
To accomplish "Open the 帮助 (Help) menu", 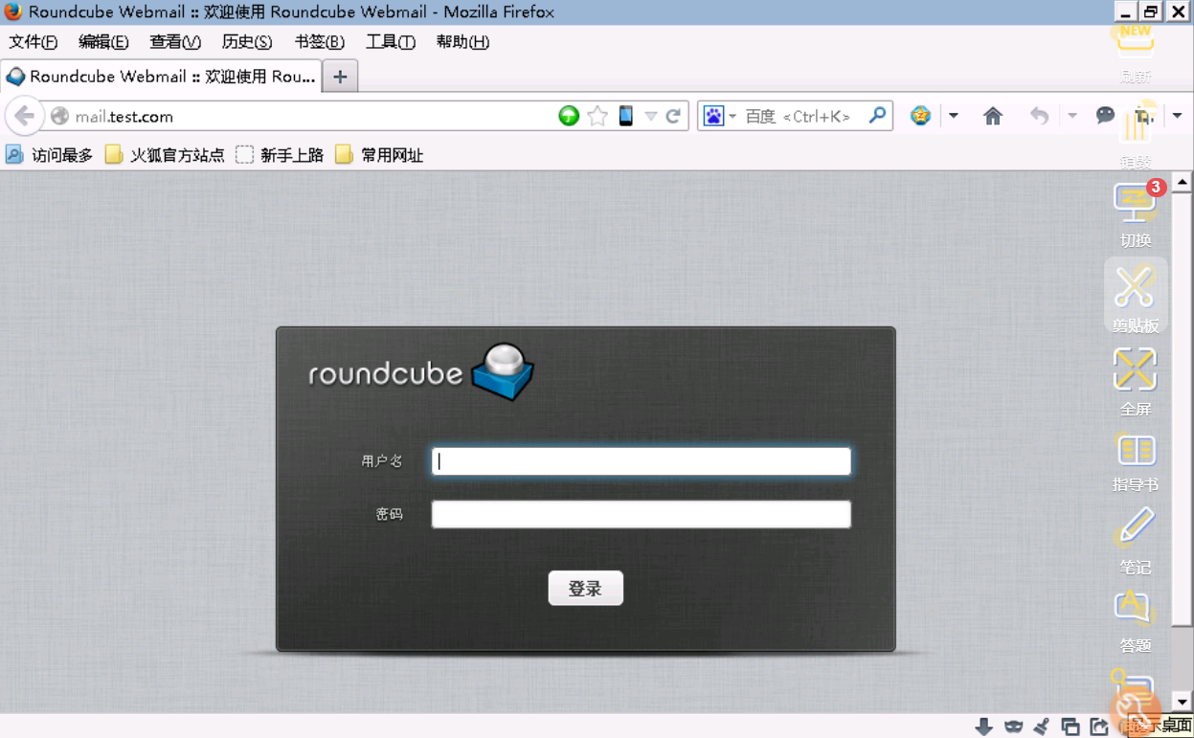I will pyautogui.click(x=462, y=42).
